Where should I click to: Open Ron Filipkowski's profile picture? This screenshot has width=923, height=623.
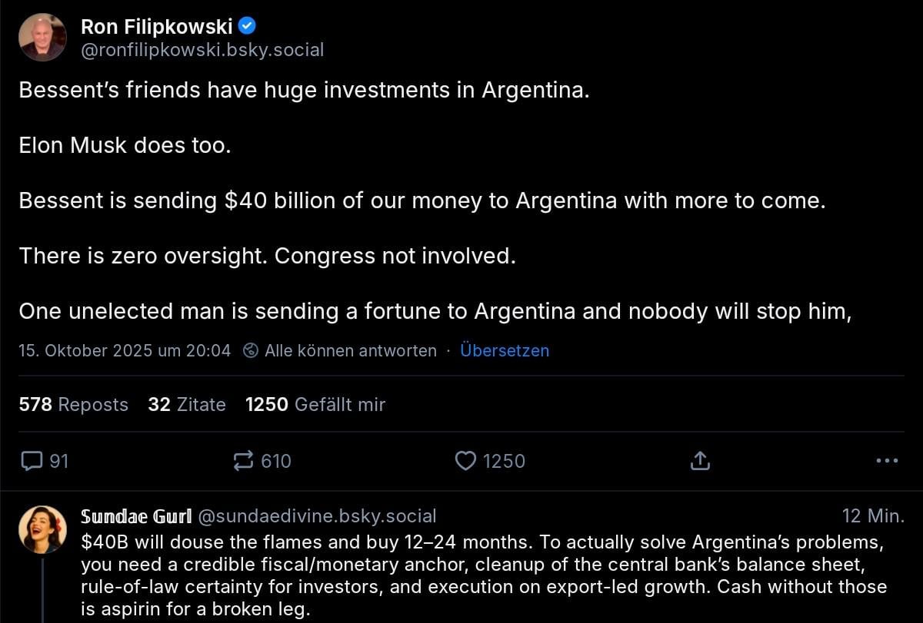click(x=42, y=37)
